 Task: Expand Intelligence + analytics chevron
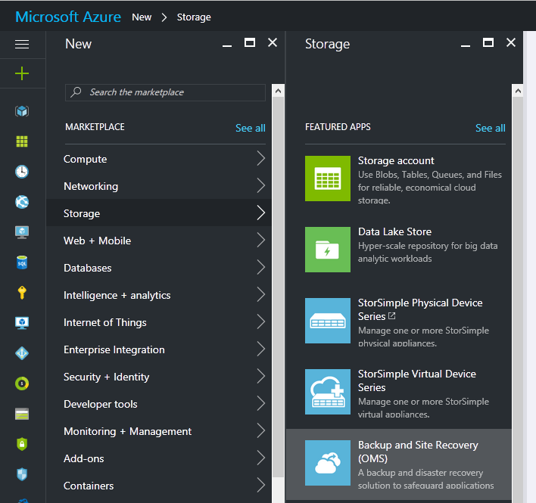click(x=261, y=295)
